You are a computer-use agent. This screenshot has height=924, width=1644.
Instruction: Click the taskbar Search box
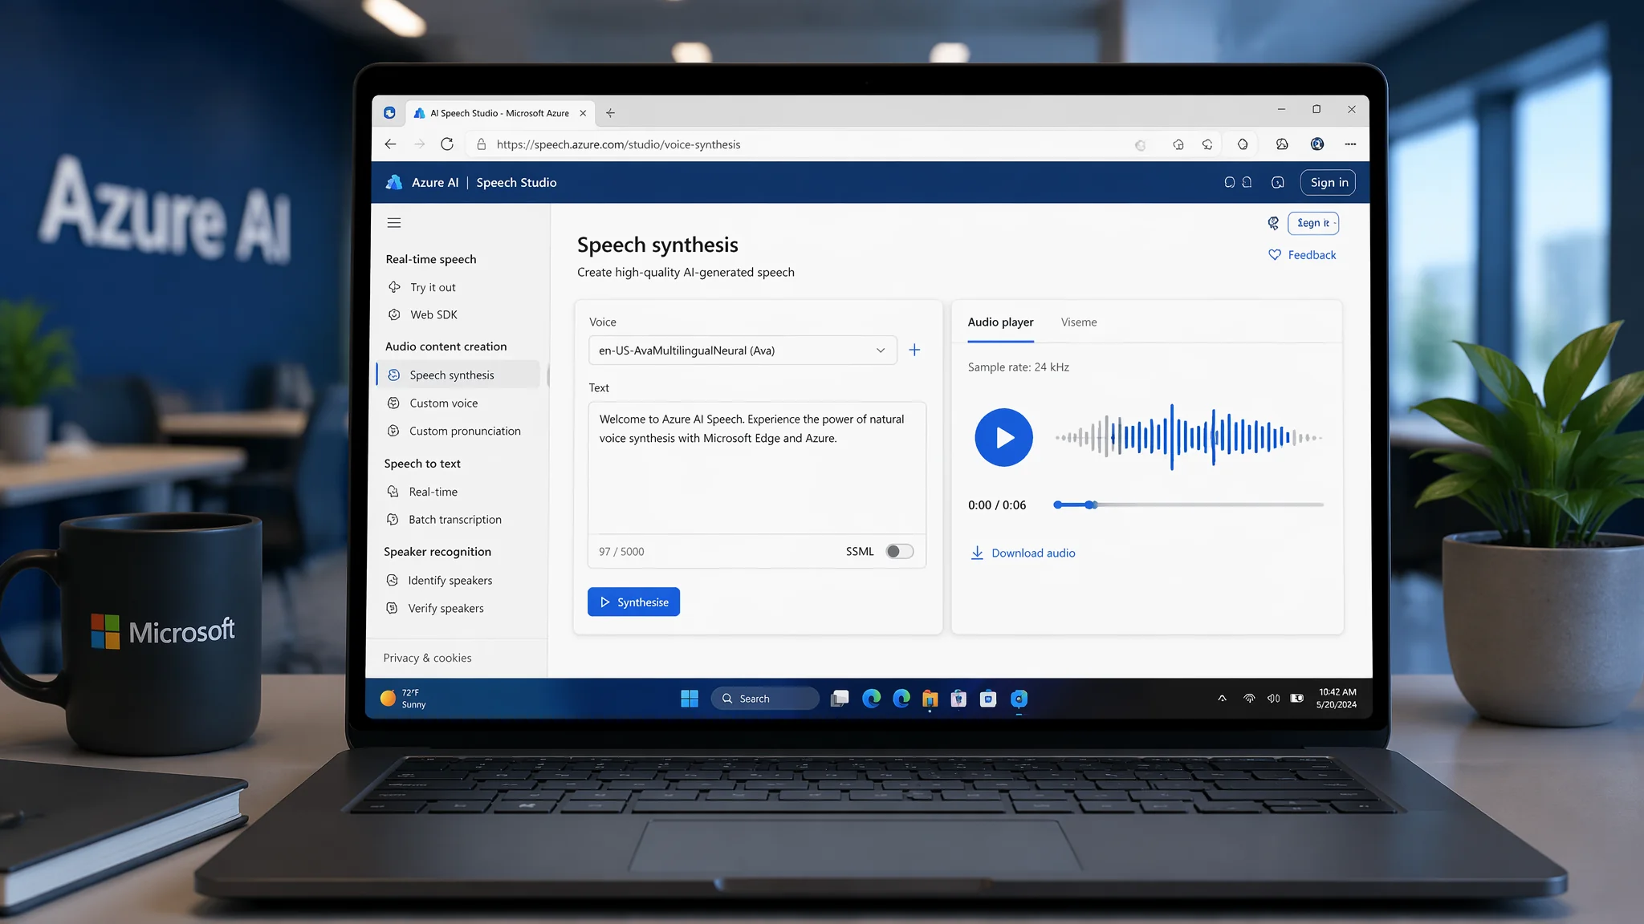pos(764,699)
